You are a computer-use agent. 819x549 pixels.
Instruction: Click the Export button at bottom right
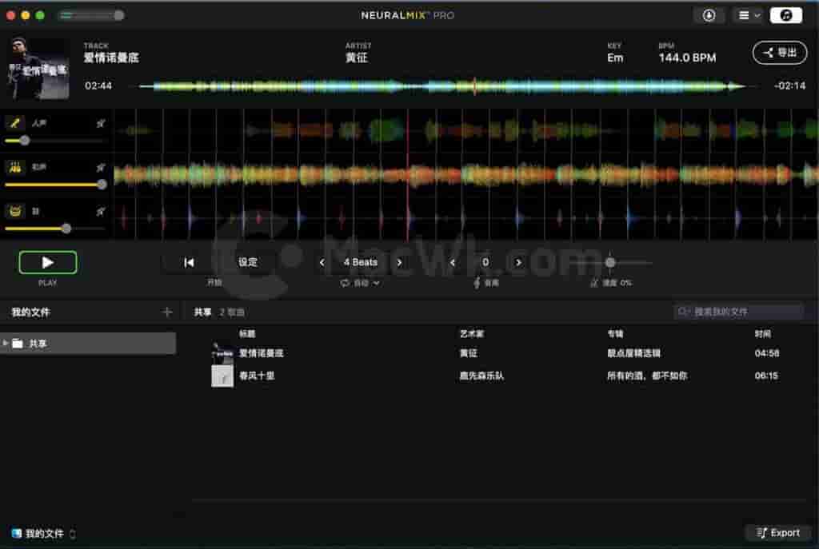click(x=777, y=533)
